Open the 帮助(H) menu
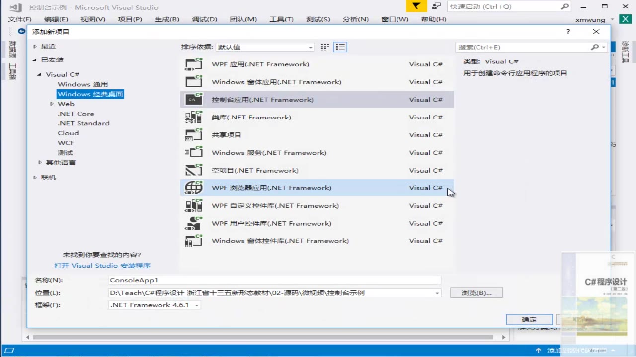 pyautogui.click(x=434, y=19)
